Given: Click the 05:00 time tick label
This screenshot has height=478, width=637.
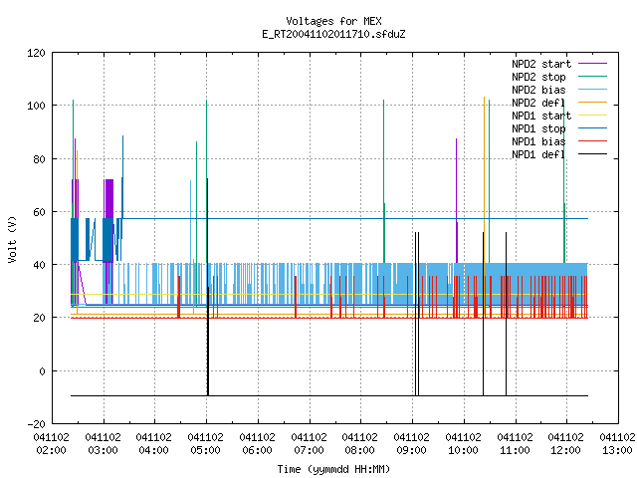Looking at the screenshot, I should click(206, 450).
